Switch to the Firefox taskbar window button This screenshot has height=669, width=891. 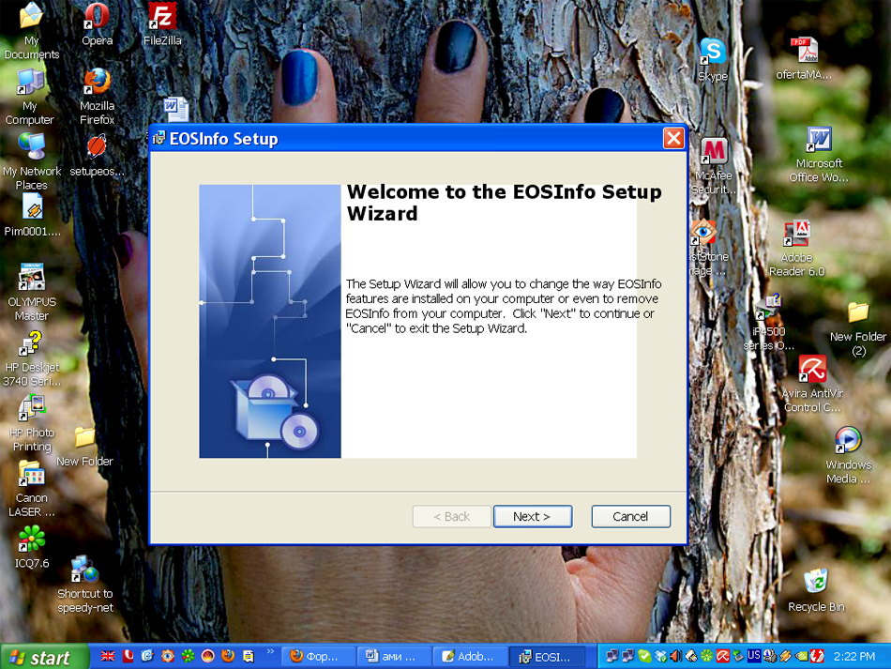point(318,657)
